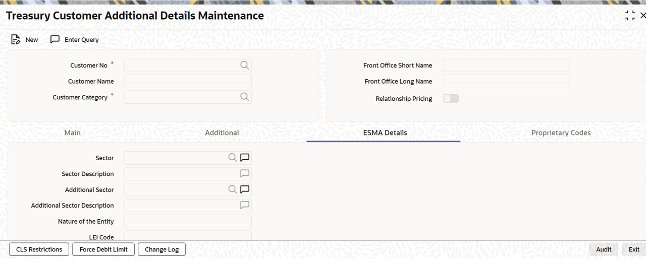Open Sector Description comment popup
The height and width of the screenshot is (266, 649).
point(245,174)
